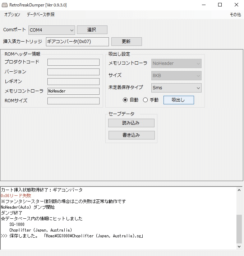Viewport: 244px width, 256px height.
Task: Open the サイズ 8KB dropdown
Action: pos(176,76)
